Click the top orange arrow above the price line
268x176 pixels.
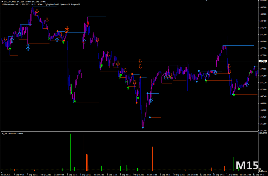tap(140, 61)
